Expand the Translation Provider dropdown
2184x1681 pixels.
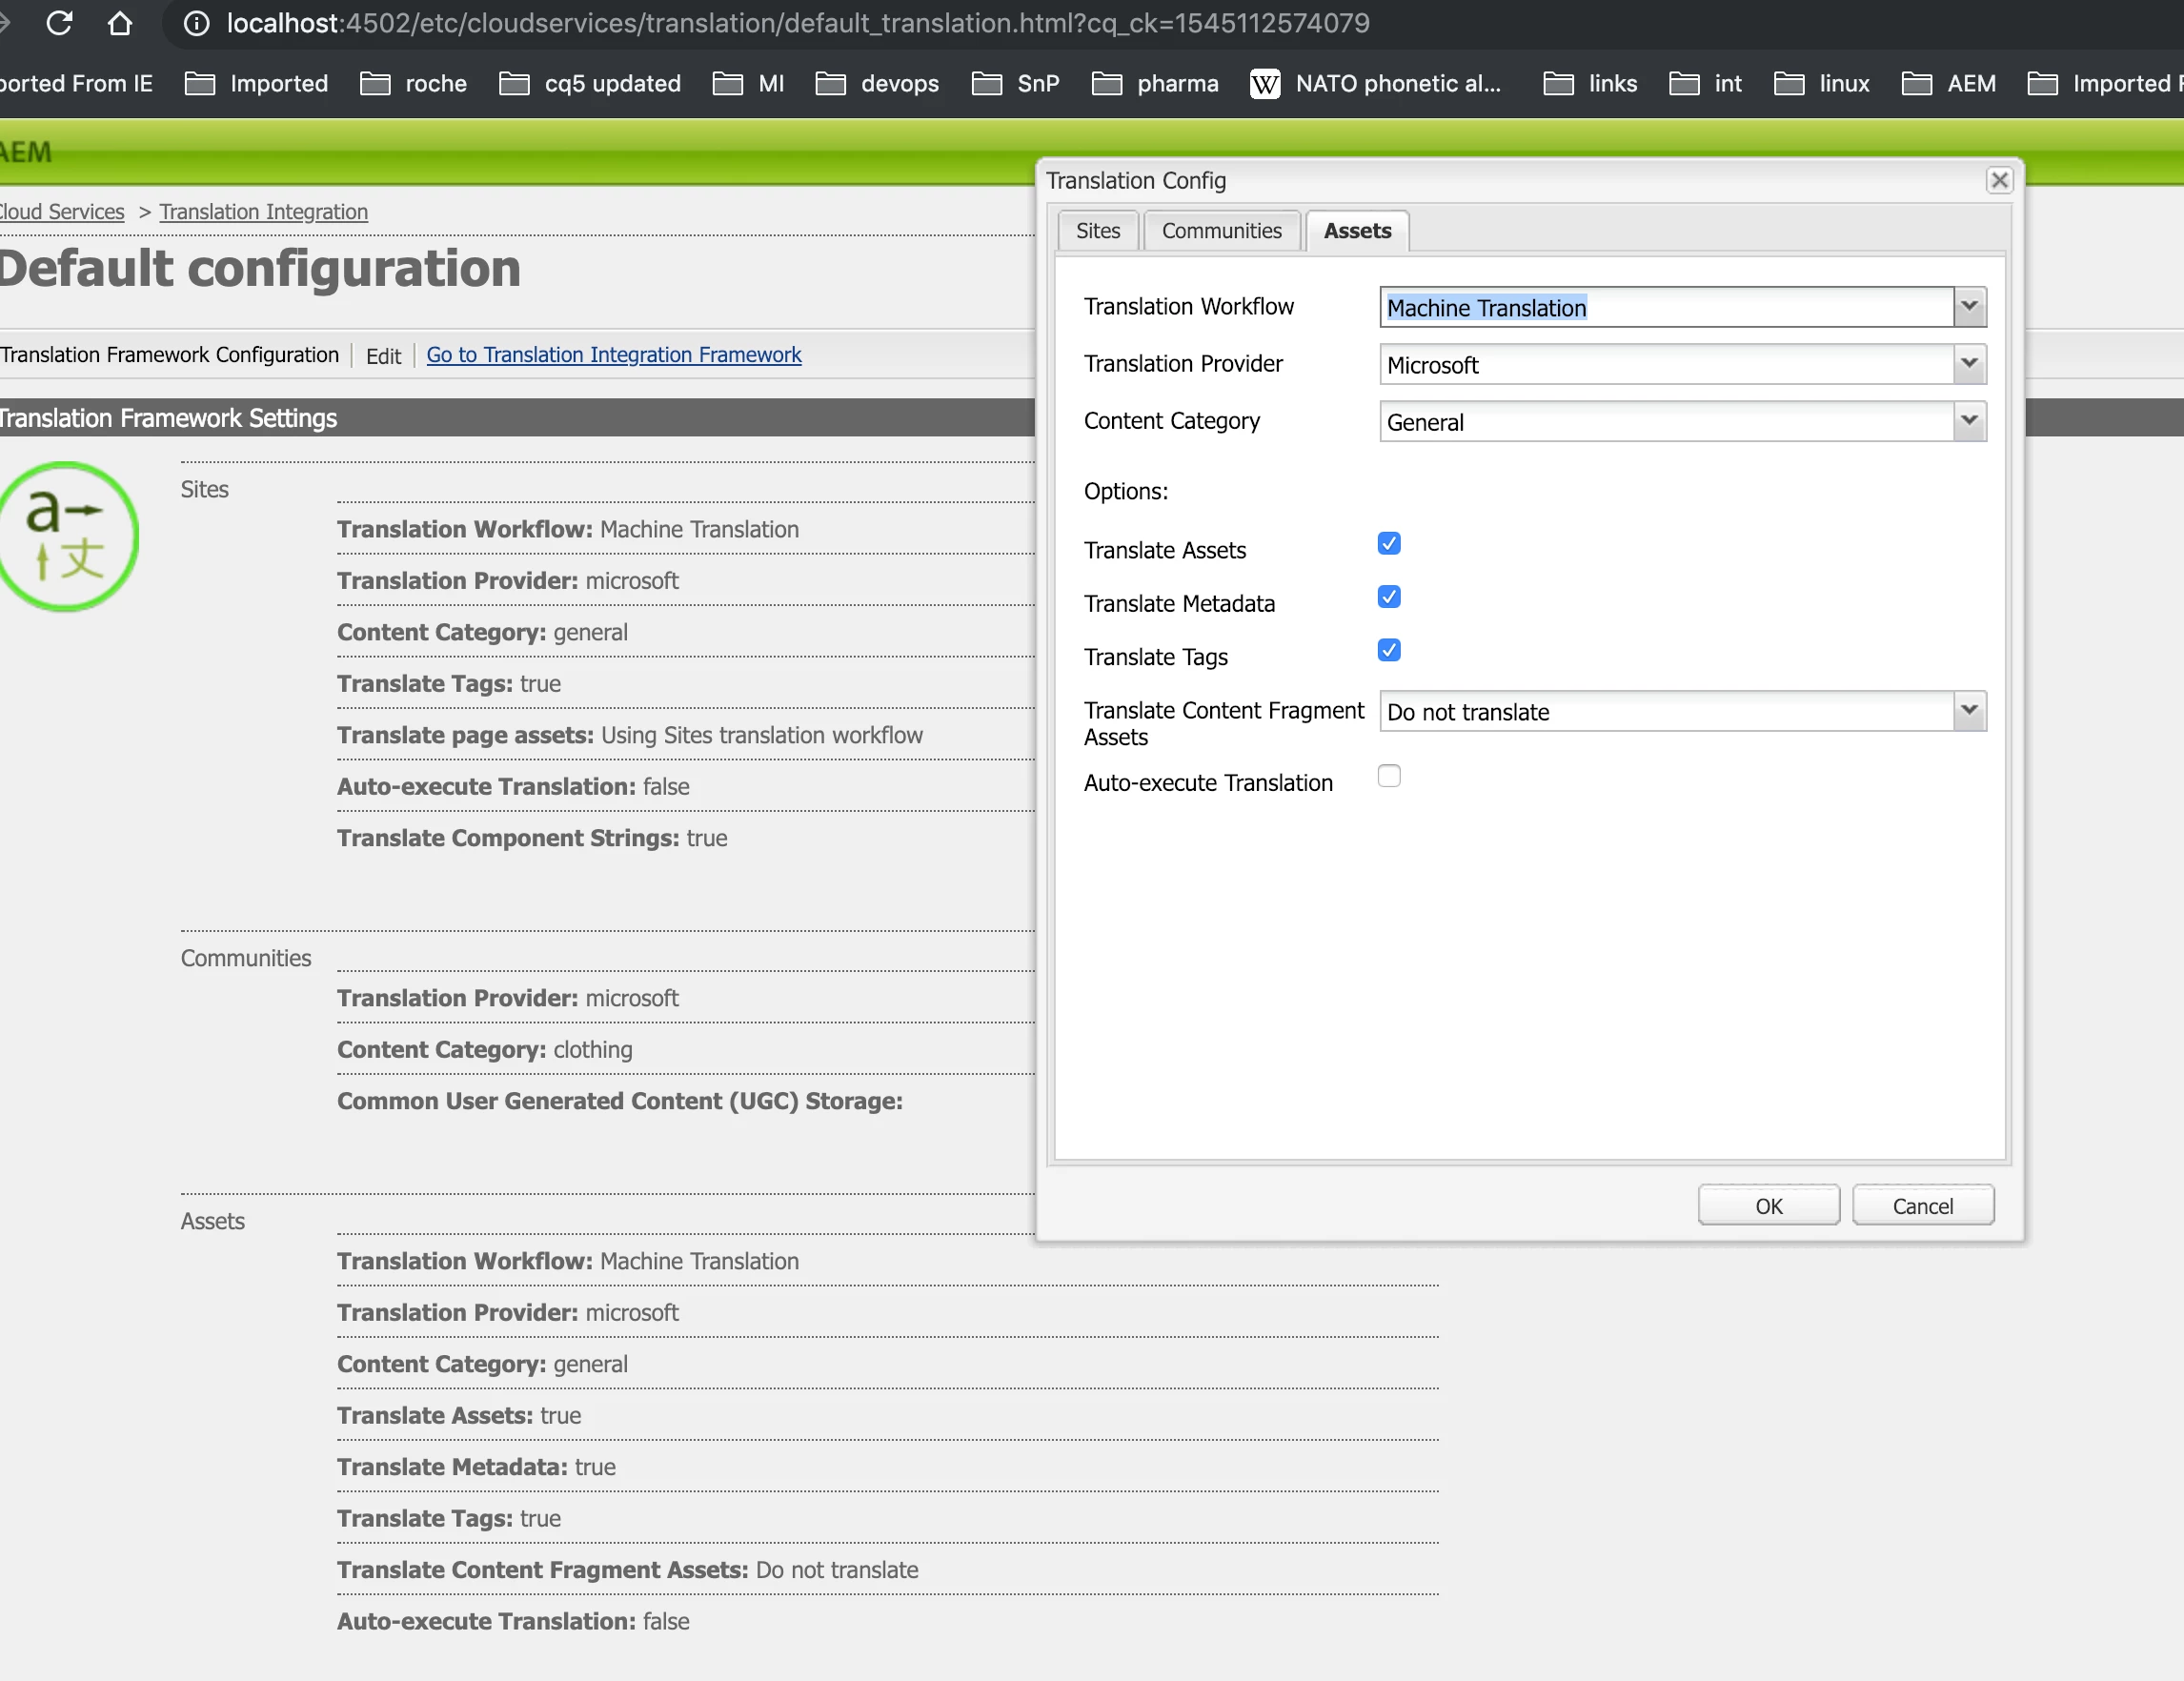click(1968, 364)
